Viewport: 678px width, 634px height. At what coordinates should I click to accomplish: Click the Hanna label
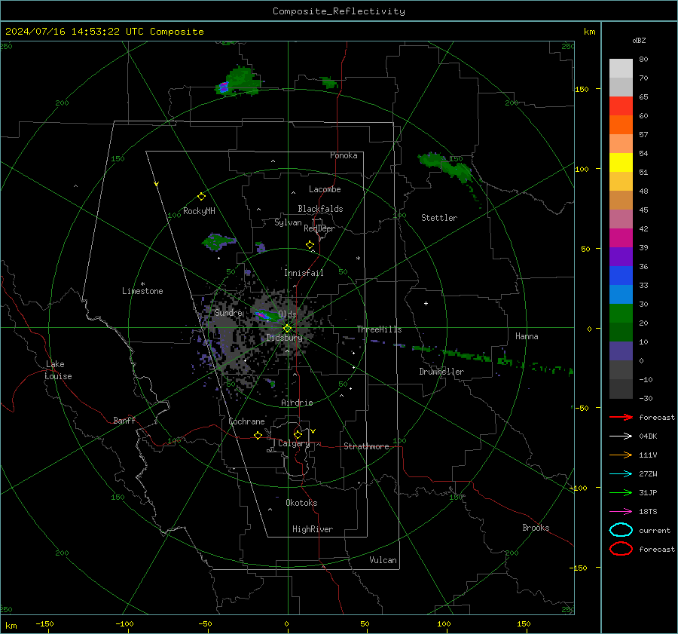coord(527,336)
